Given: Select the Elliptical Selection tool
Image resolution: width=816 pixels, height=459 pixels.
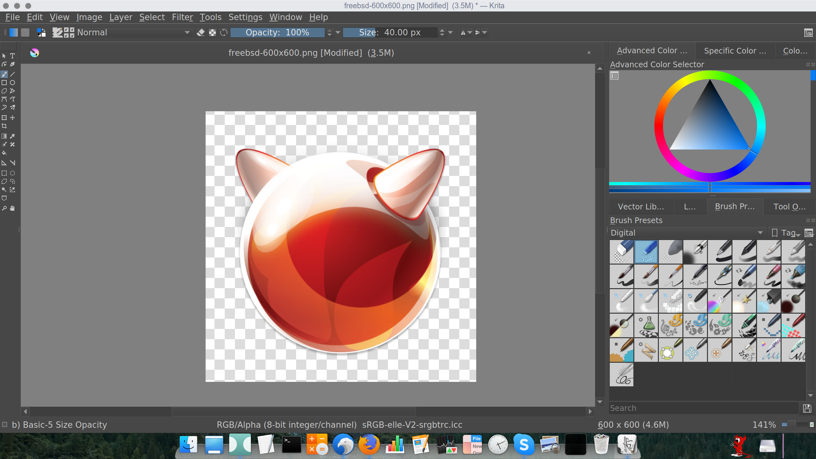Looking at the screenshot, I should click(x=12, y=173).
